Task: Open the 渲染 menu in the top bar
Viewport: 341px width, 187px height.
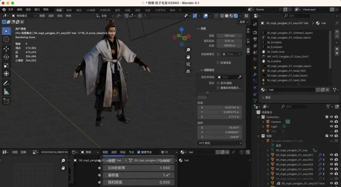Action: [28, 9]
